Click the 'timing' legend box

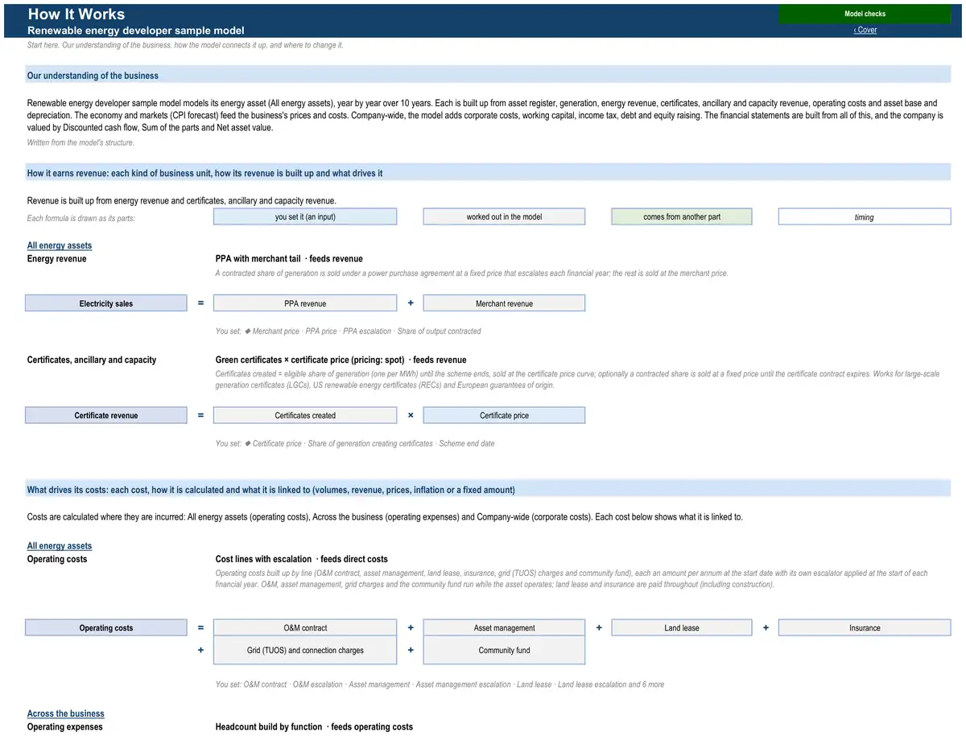pos(865,216)
